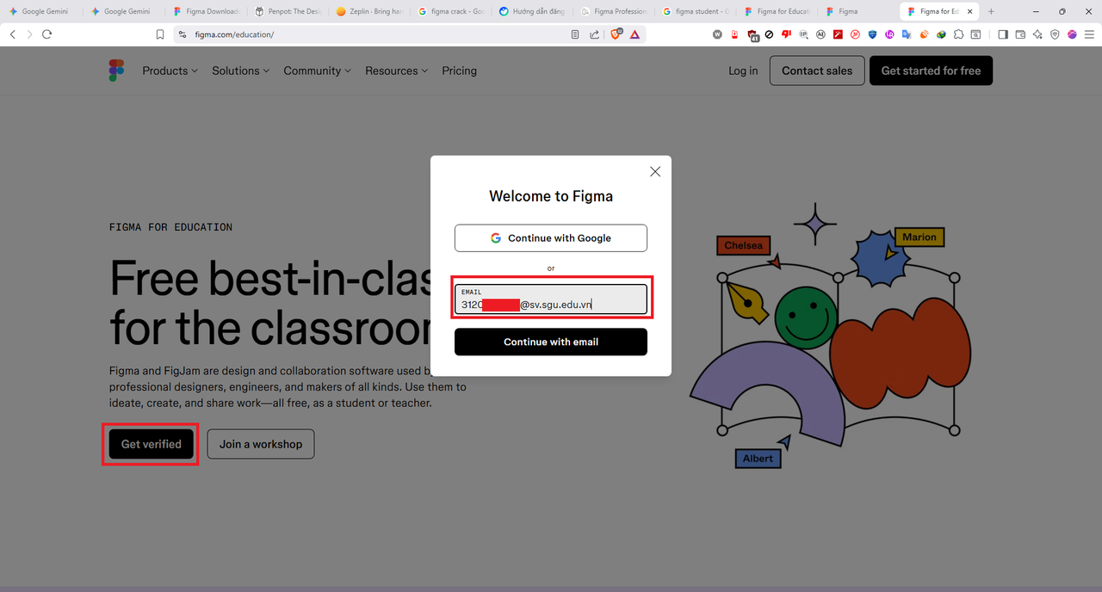
Task: Reload the page
Action: click(x=47, y=34)
